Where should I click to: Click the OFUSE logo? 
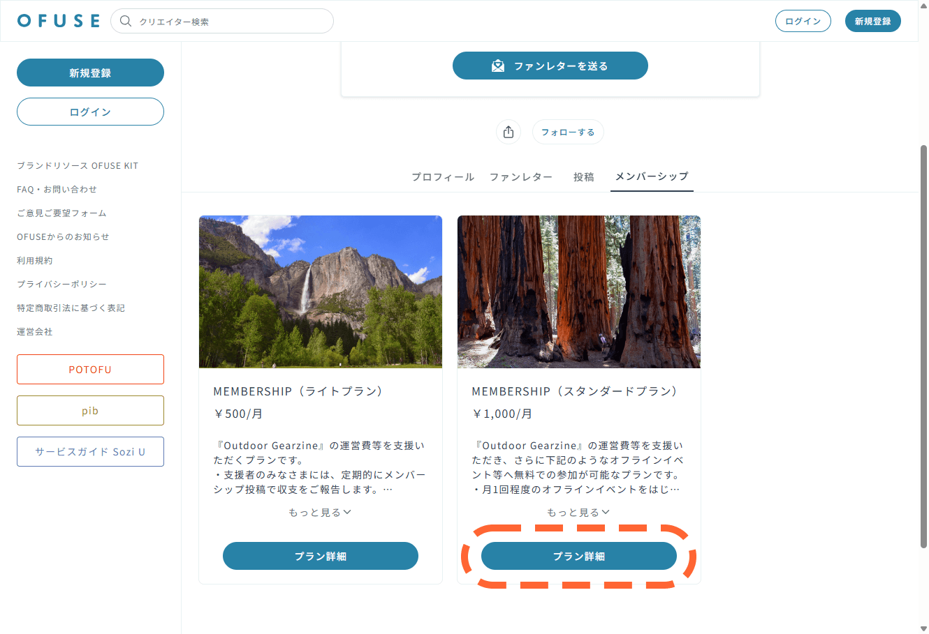click(x=59, y=21)
